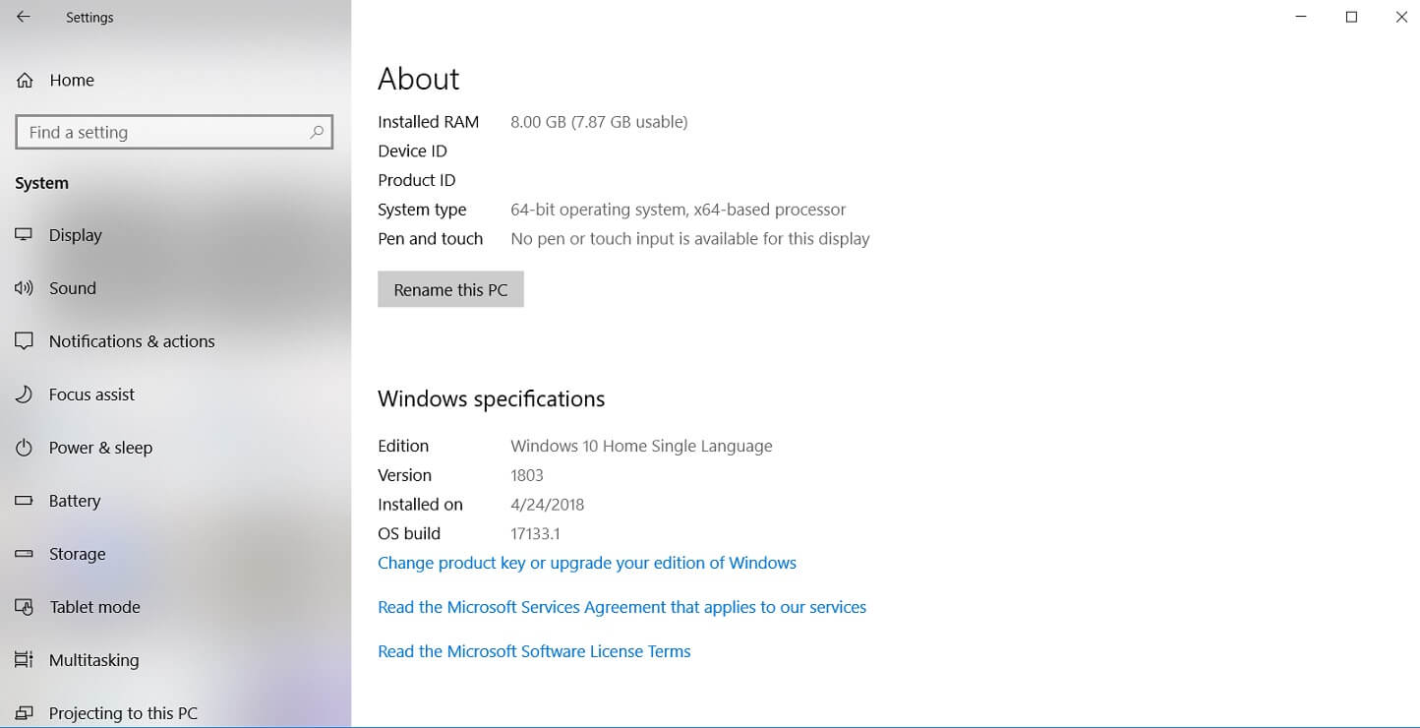
Task: Click the Focus assist moon icon
Action: 25,394
